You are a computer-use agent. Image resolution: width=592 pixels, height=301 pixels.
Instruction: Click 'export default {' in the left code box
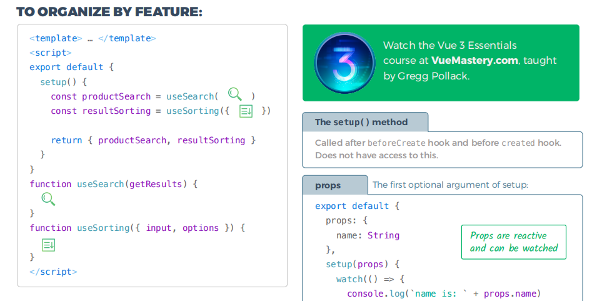tap(72, 68)
